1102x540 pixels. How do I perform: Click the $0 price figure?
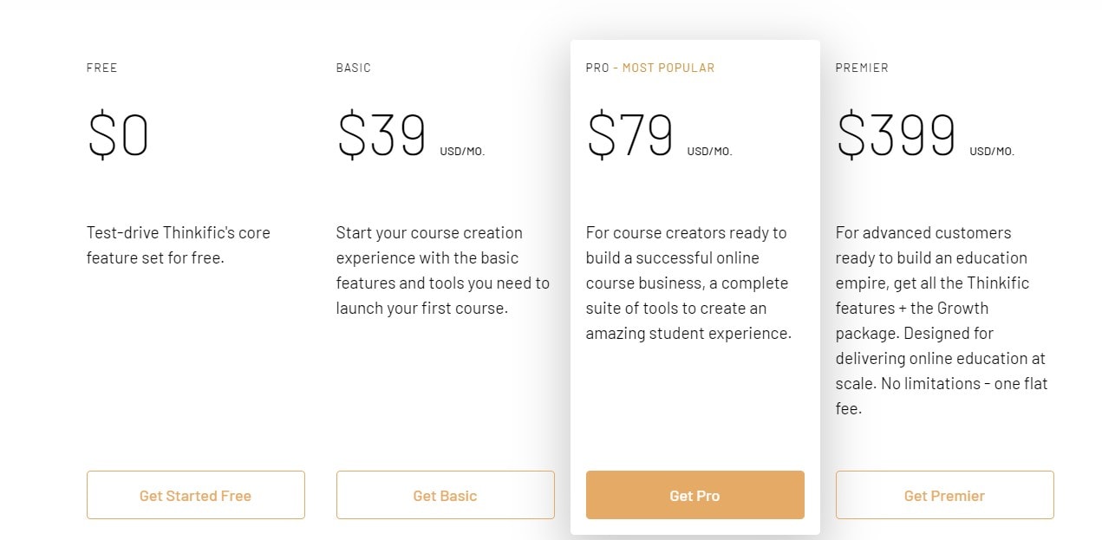(118, 136)
